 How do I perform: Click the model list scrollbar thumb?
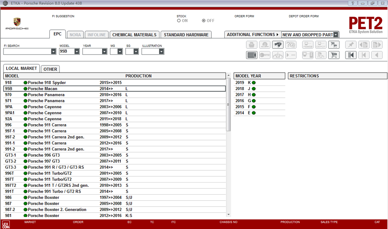point(229,104)
